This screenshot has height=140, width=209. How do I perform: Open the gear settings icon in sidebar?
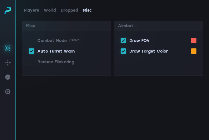[8, 92]
